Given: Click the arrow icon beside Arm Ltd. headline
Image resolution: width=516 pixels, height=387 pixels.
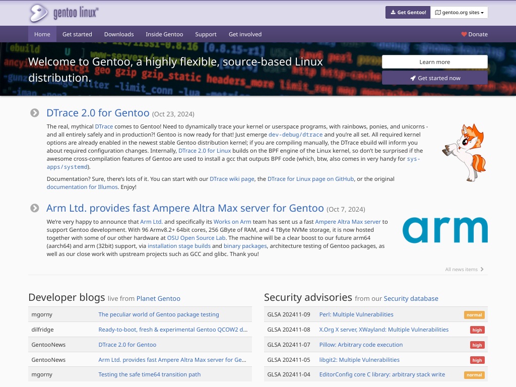Looking at the screenshot, I should tap(35, 208).
